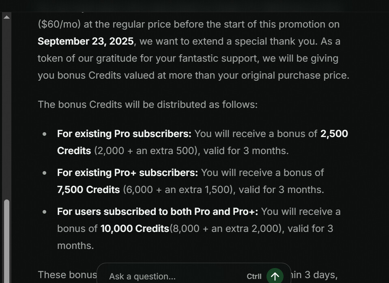Click the green send arrow button

[275, 276]
